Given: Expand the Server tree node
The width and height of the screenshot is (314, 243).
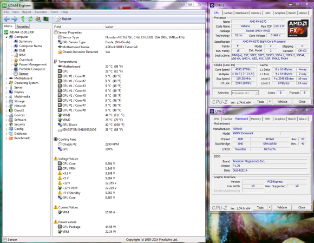Looking at the screenshot, I should click(x=6, y=88).
